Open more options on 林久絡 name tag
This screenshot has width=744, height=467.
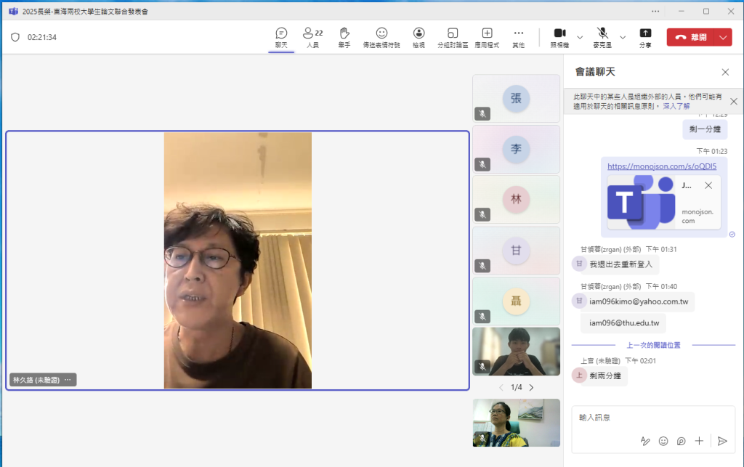(68, 380)
